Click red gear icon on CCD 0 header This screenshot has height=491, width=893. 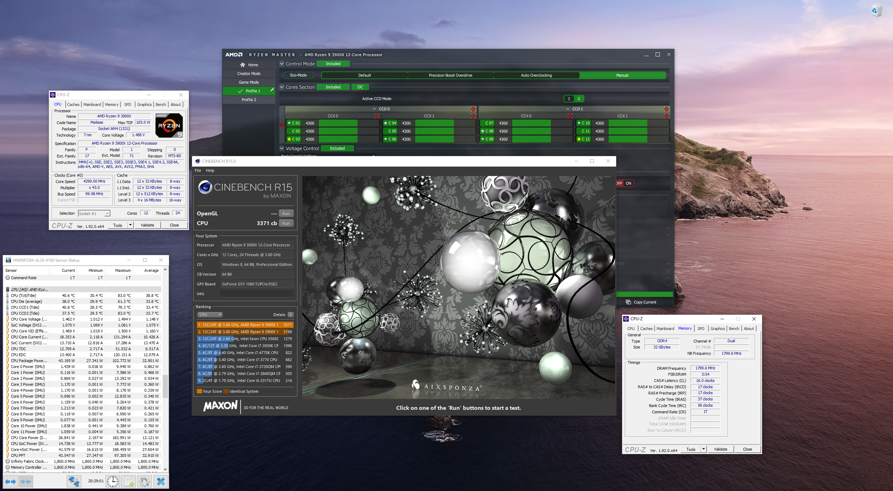point(473,109)
